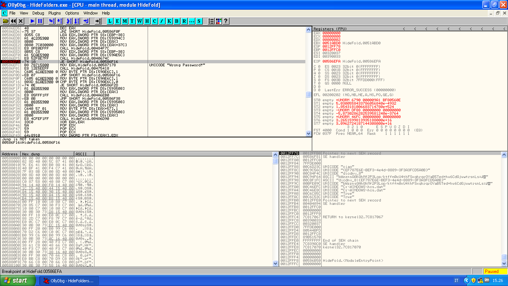Open a file with the folder icon
The height and width of the screenshot is (286, 508).
pyautogui.click(x=6, y=21)
